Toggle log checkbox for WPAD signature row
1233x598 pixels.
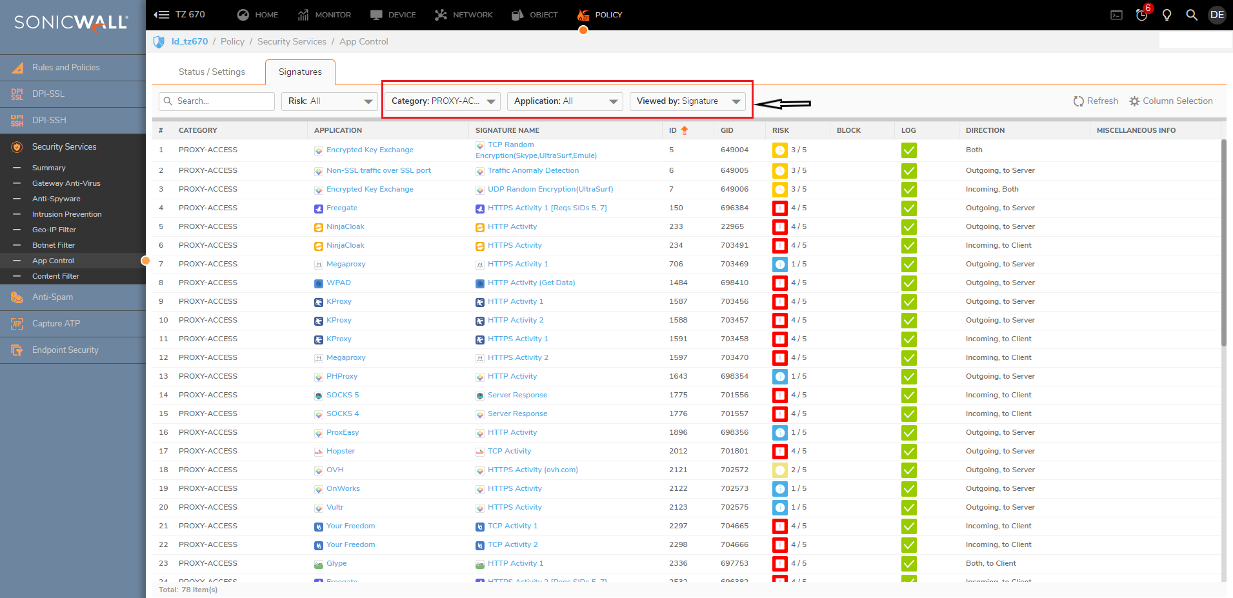(x=908, y=283)
